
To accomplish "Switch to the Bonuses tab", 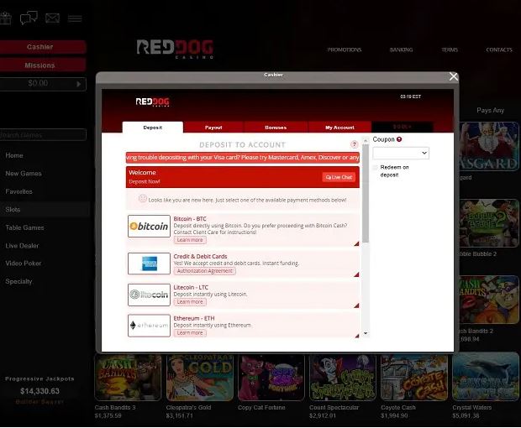I will click(276, 128).
